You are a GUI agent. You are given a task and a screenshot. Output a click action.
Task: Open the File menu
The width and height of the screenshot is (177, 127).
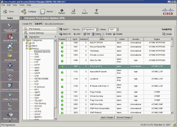point(3,5)
